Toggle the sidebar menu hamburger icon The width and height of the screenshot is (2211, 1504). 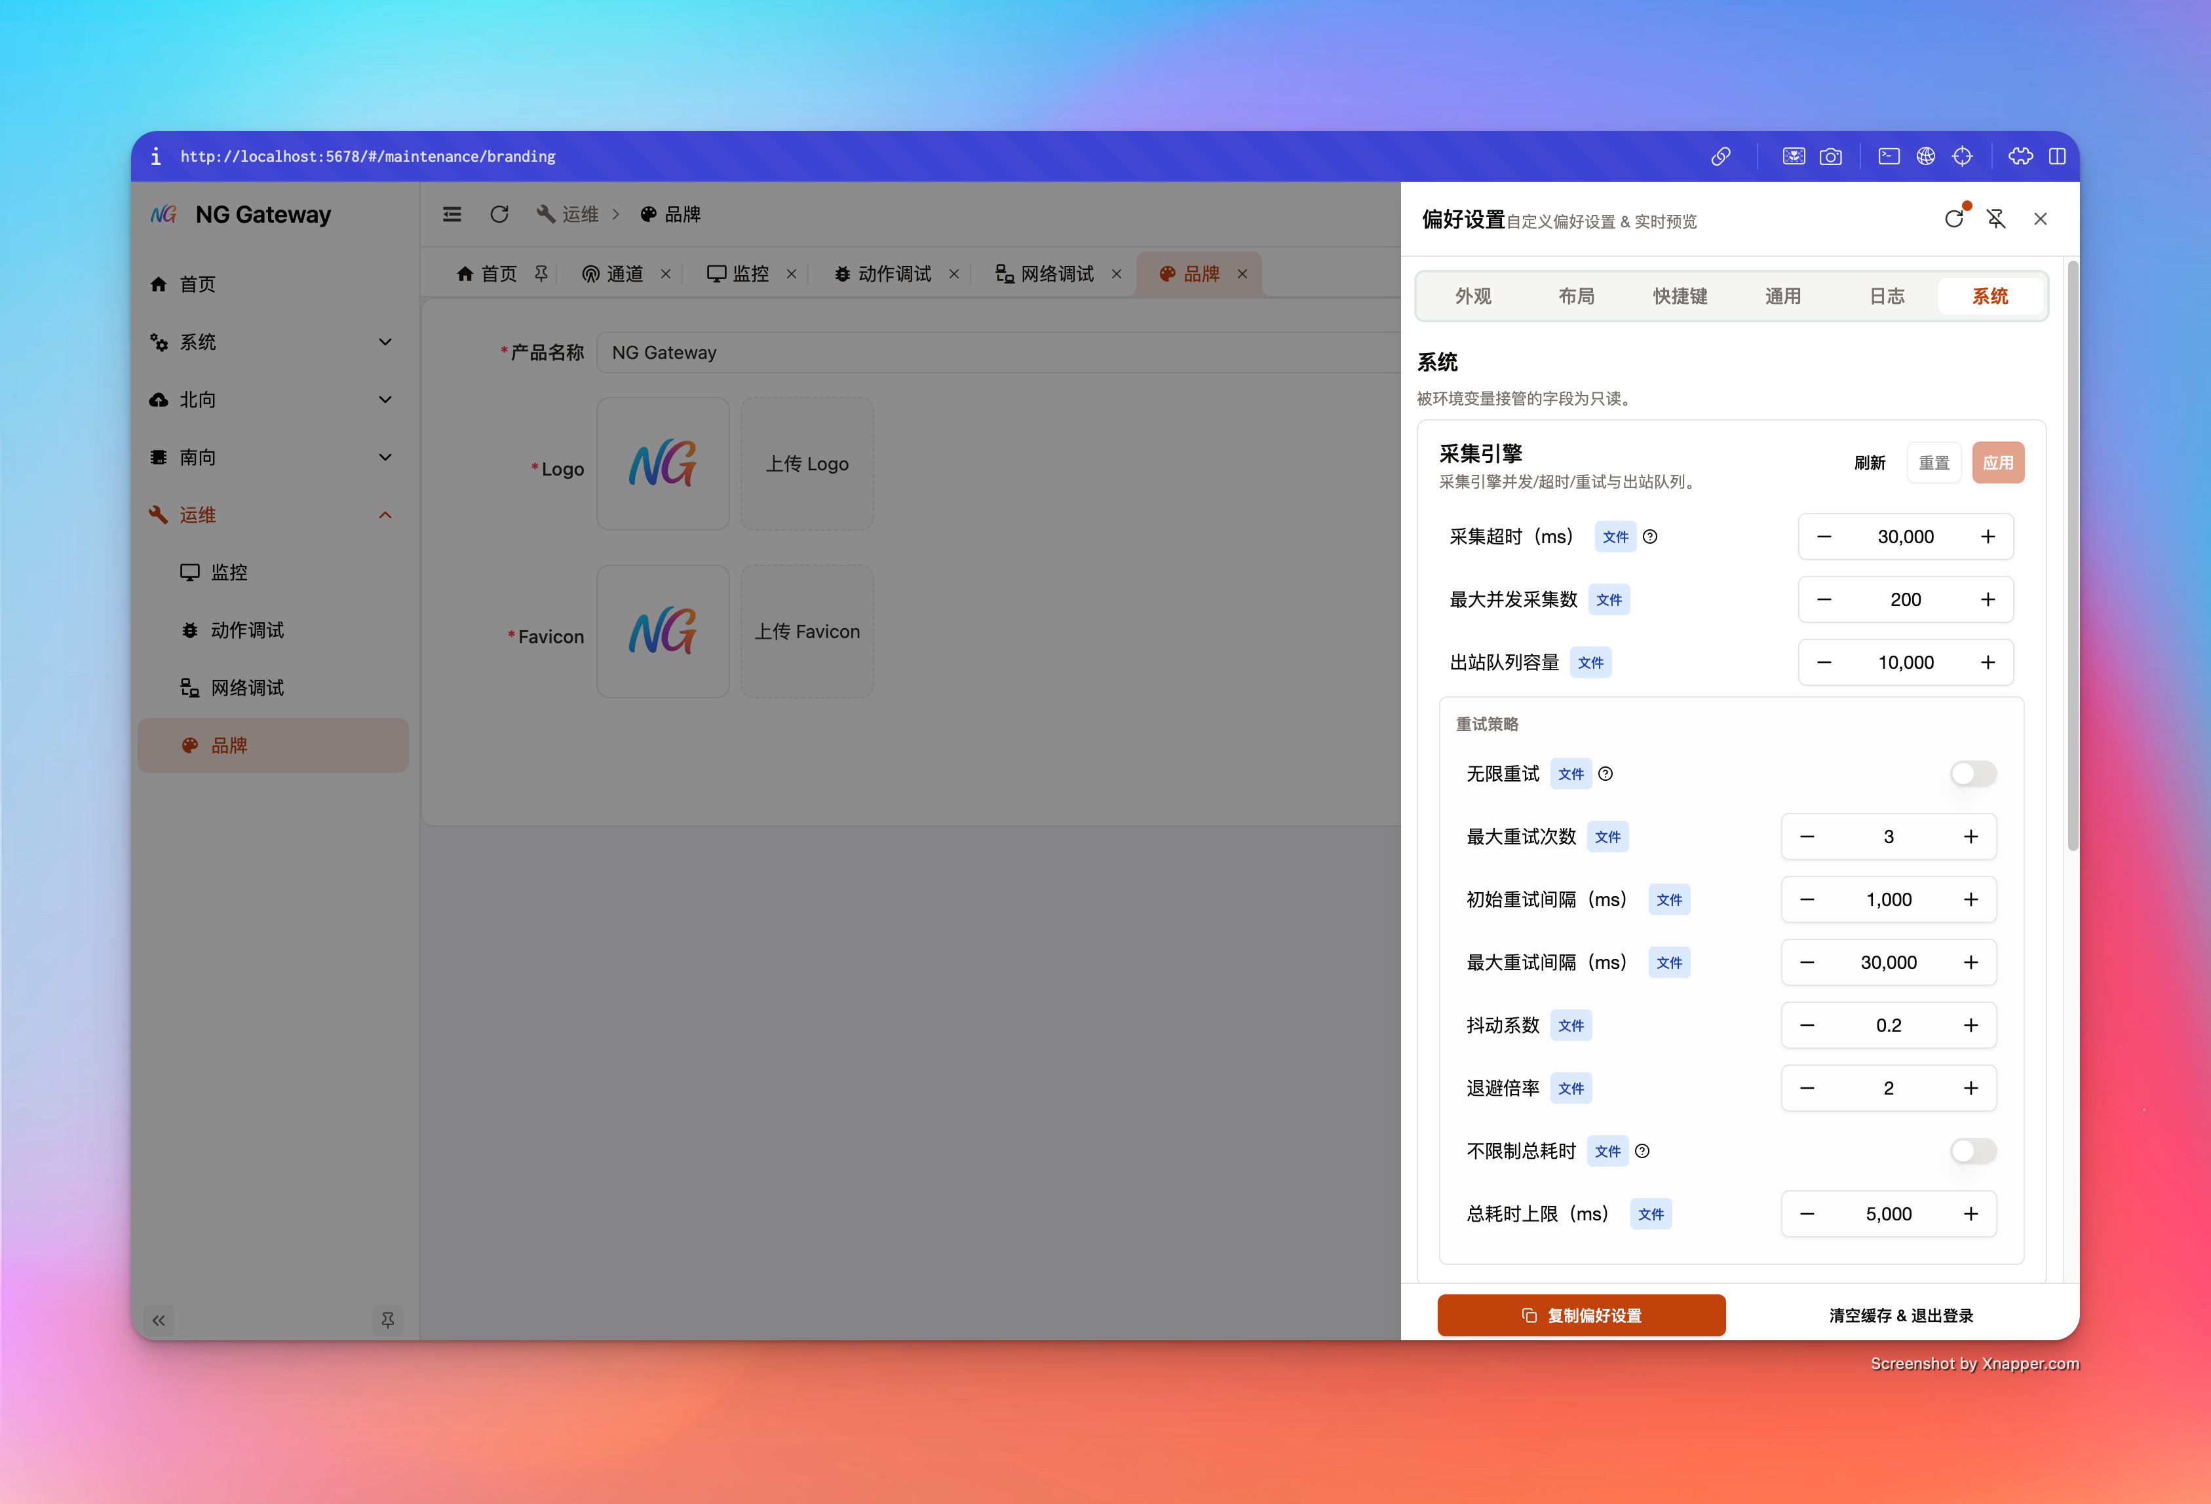(x=452, y=214)
